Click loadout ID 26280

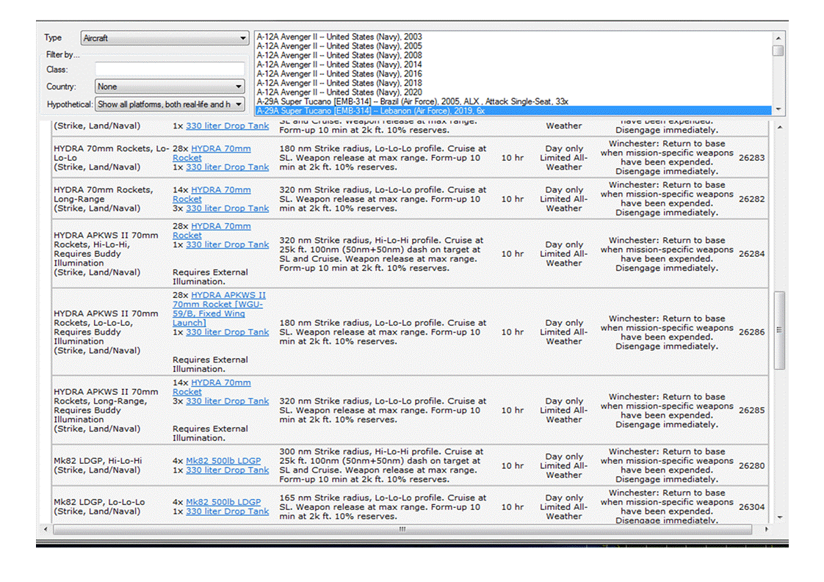point(751,466)
